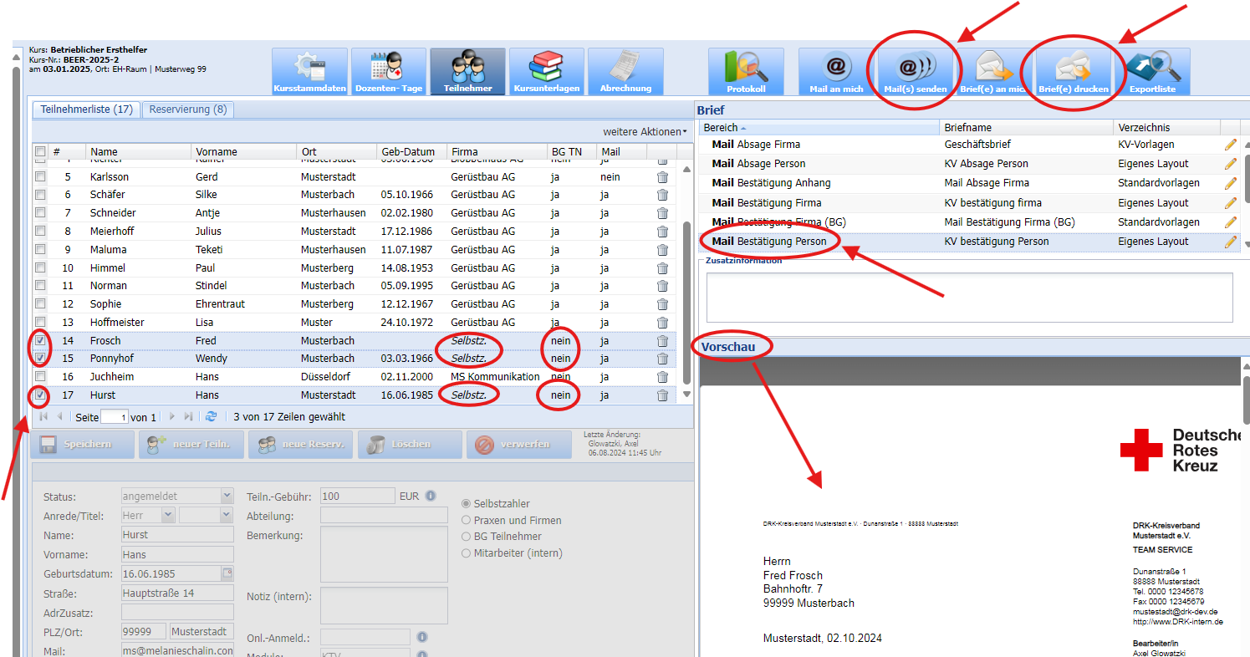The width and height of the screenshot is (1250, 657).
Task: Edit Mail Bestätigung Person with pencil icon
Action: 1230,242
